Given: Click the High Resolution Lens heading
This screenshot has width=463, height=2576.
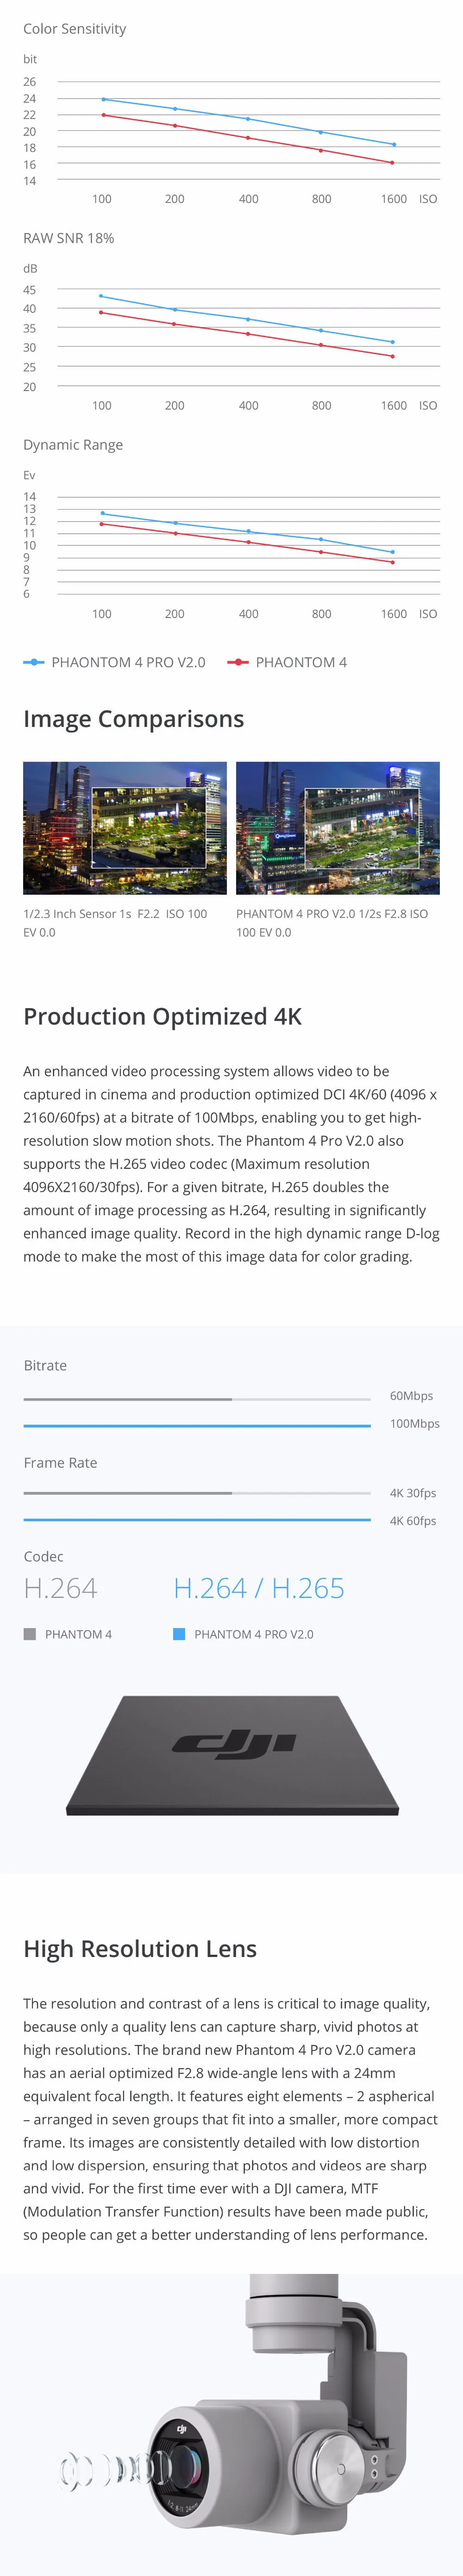Looking at the screenshot, I should 140,1948.
